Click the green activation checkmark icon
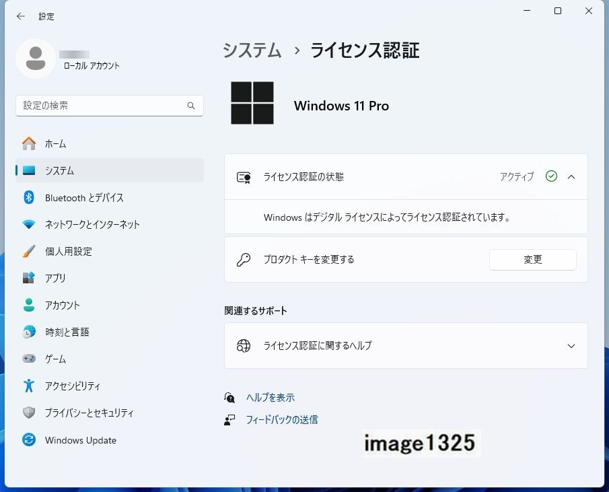Viewport: 609px width, 492px height. [x=551, y=176]
